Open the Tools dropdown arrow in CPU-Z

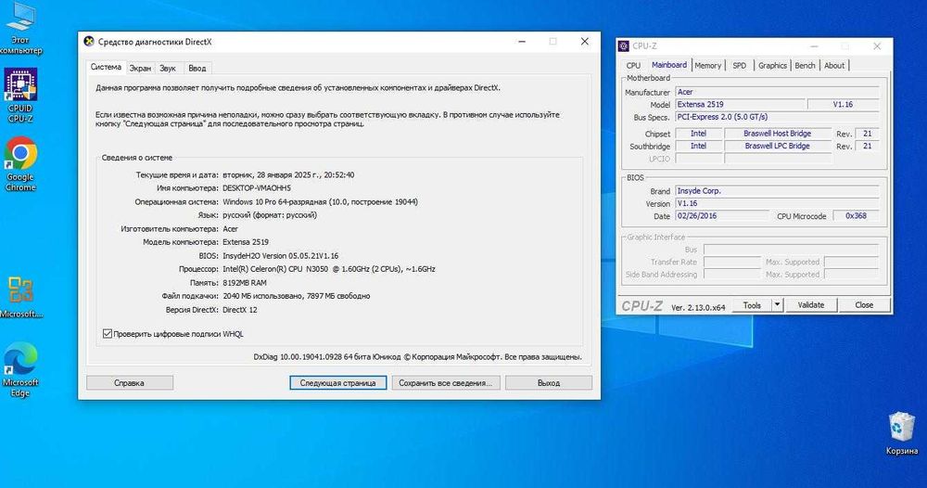click(x=778, y=304)
